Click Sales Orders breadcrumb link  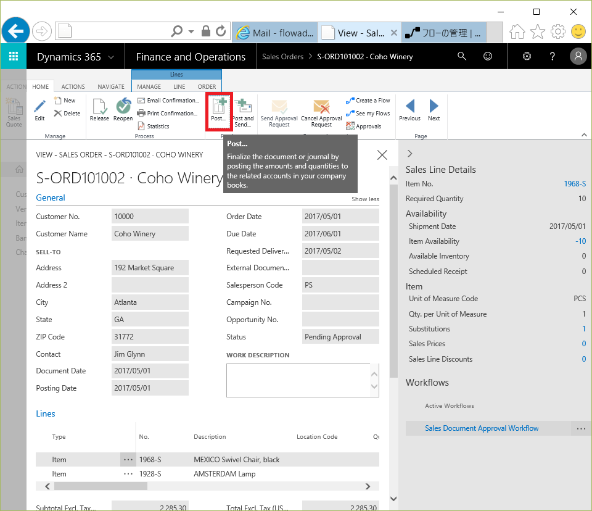click(x=283, y=57)
